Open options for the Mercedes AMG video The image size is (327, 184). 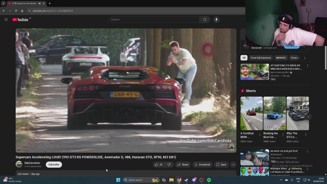307,66
